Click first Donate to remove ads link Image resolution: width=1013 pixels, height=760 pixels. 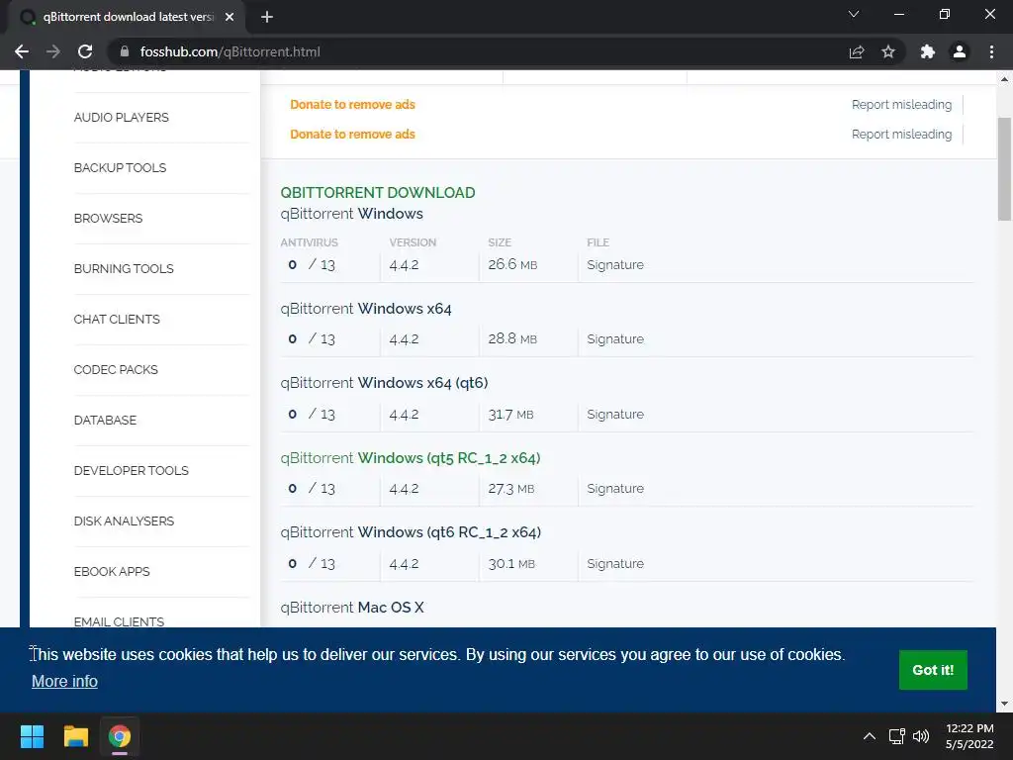pyautogui.click(x=352, y=105)
